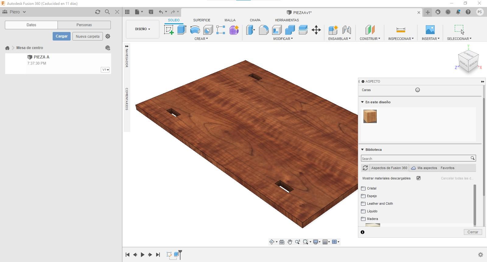Select the Caras radio option

(418, 90)
